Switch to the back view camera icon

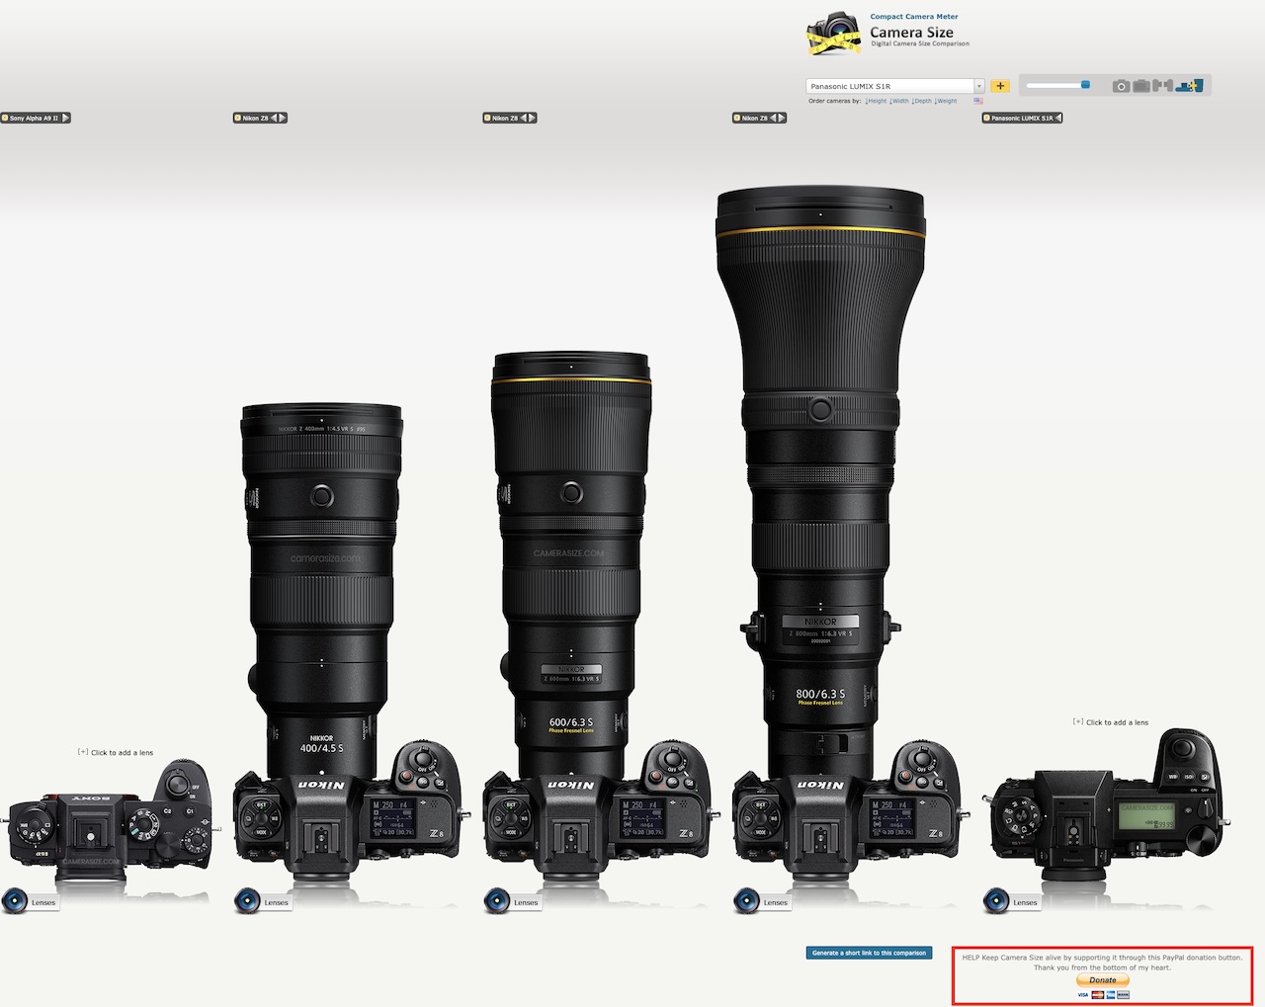(1141, 86)
